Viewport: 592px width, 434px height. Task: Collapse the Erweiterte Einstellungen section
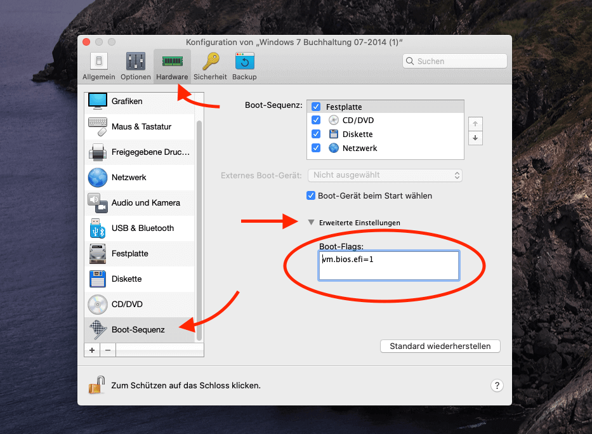click(x=311, y=223)
